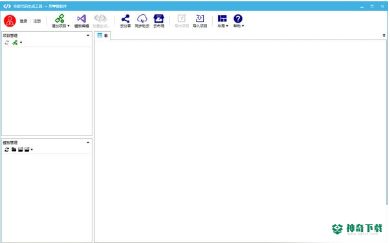Click the 增加项目 add project toolbar icon
Viewport: 390px width, 243px height.
[x=60, y=18]
